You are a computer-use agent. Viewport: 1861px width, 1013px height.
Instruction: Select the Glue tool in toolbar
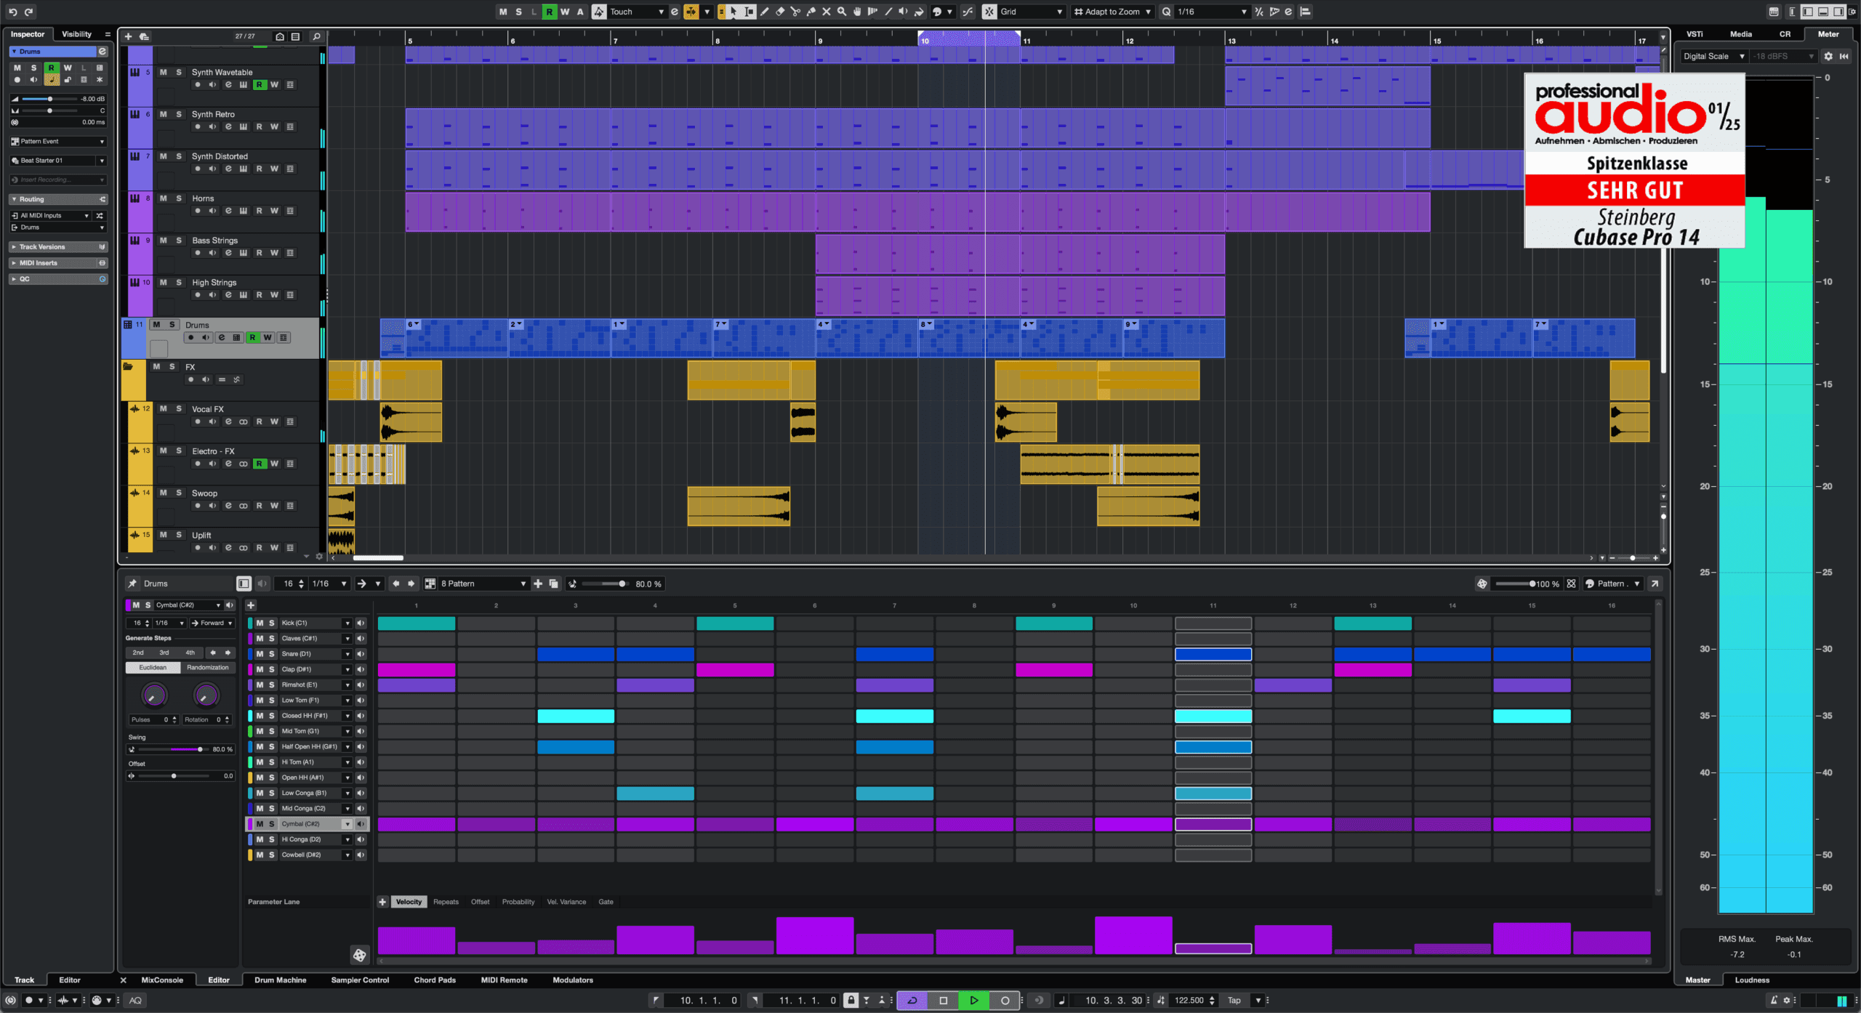coord(811,12)
